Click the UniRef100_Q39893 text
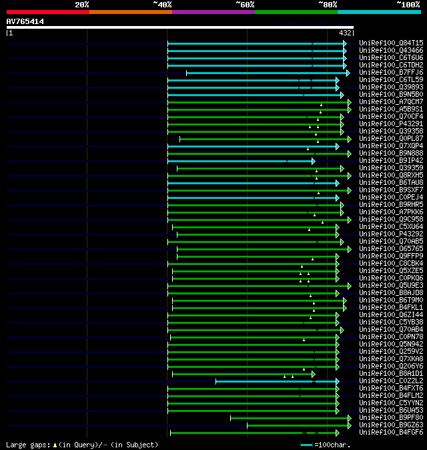The height and width of the screenshot is (450, 427). coord(391,87)
